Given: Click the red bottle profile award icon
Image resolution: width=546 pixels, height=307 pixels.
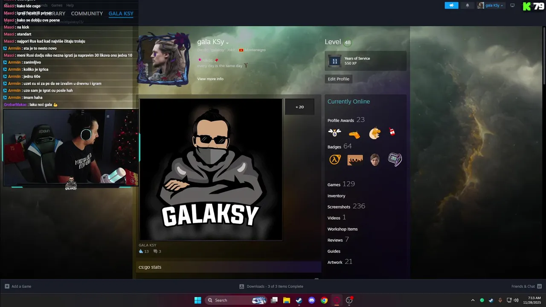Looking at the screenshot, I should (x=392, y=133).
